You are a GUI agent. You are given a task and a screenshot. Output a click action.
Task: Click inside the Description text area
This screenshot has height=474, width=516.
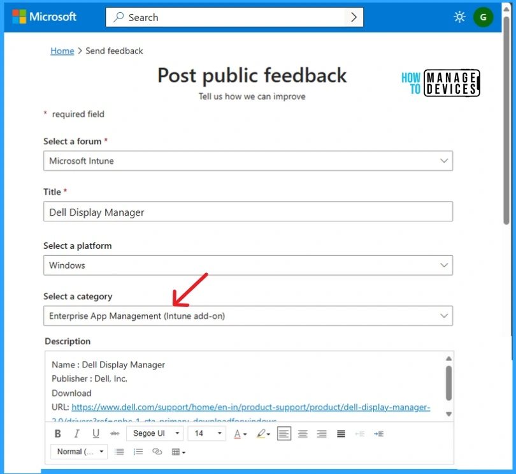(244, 387)
